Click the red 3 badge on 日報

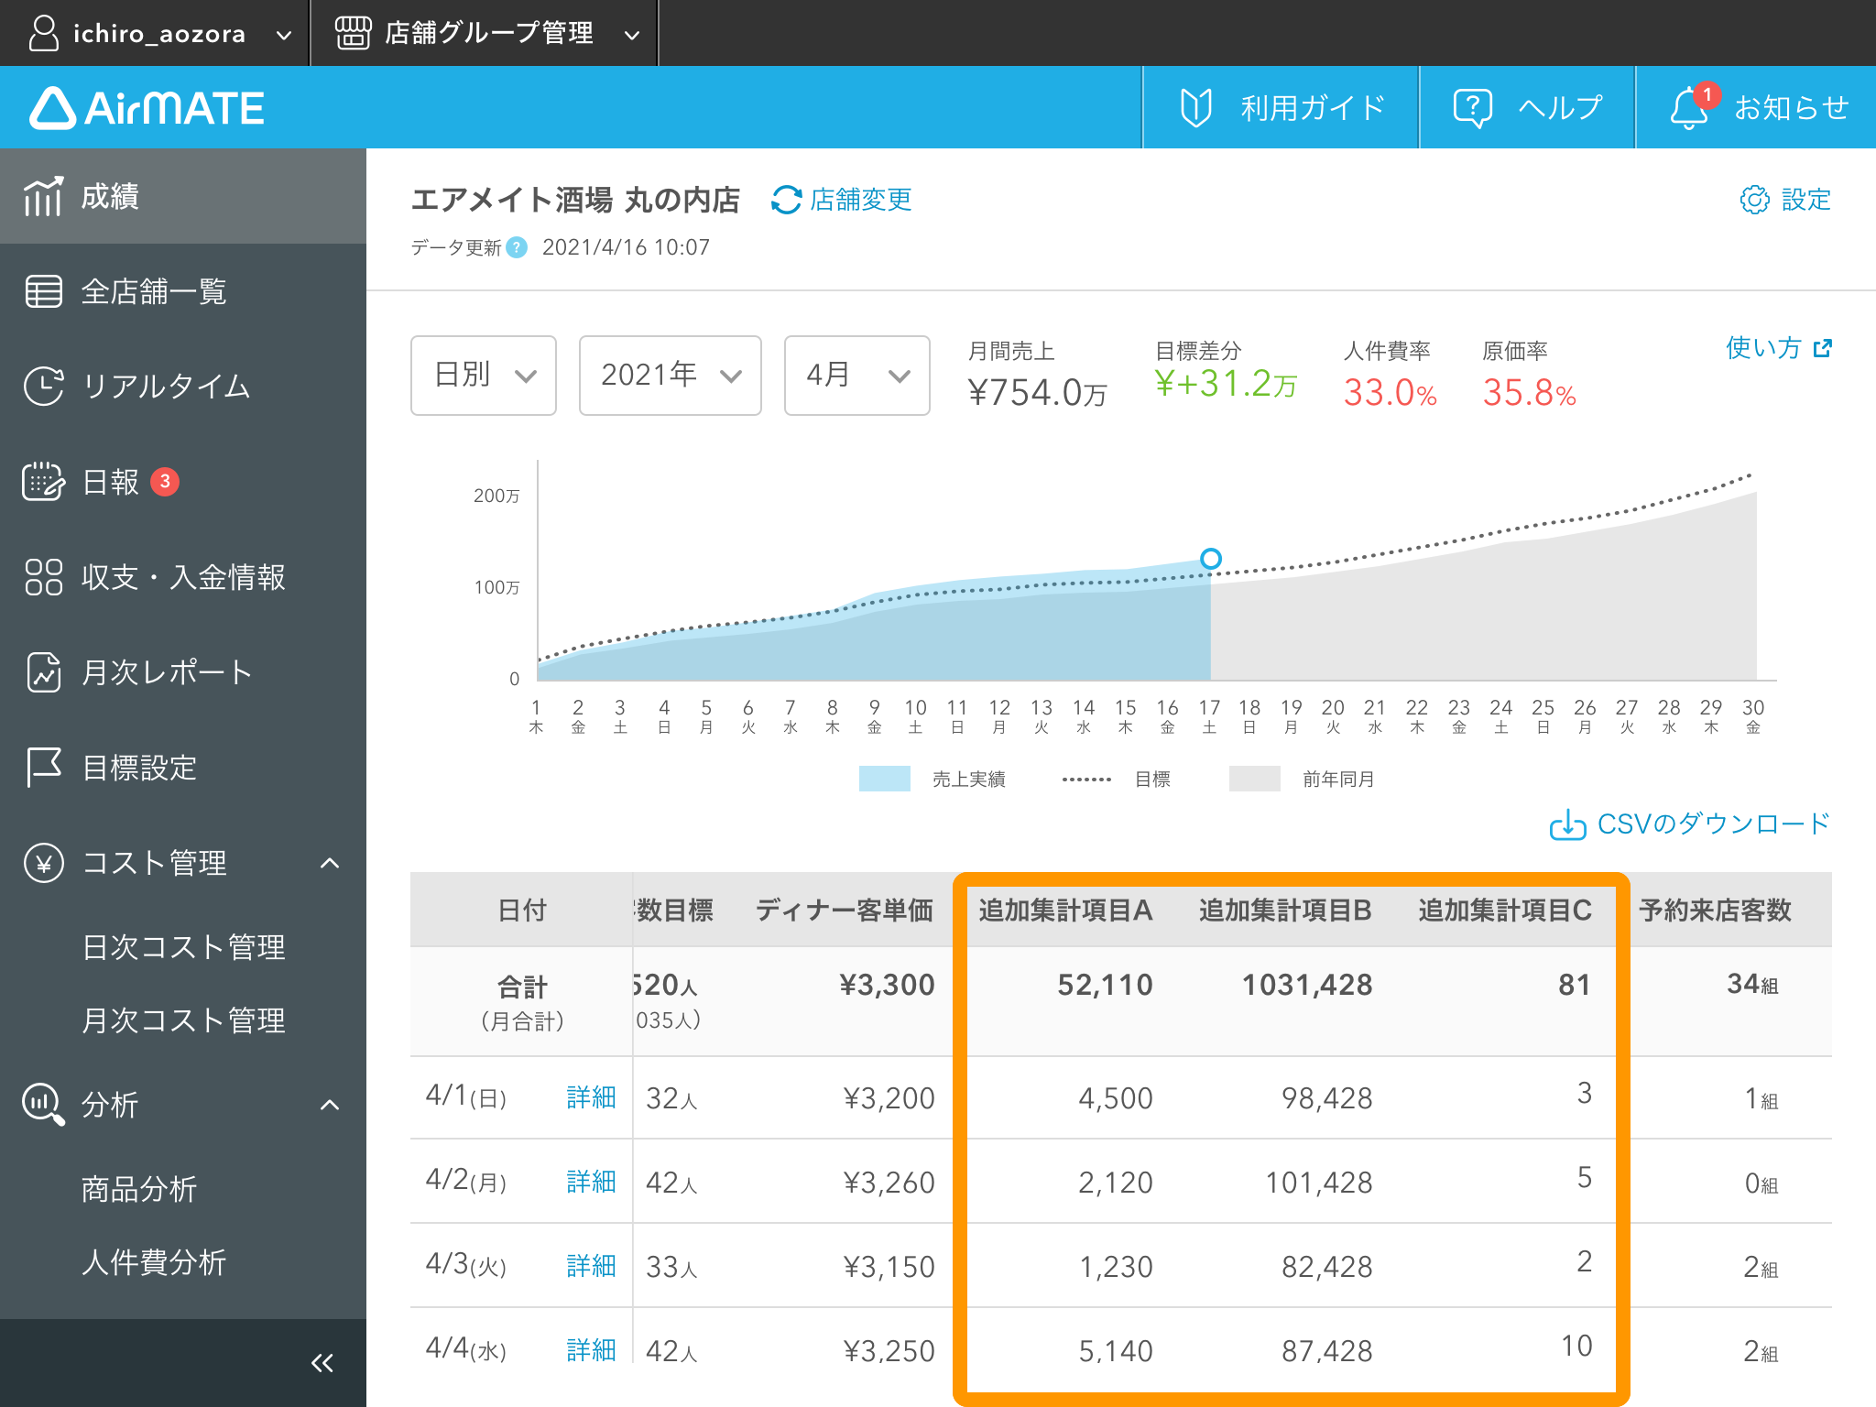point(165,481)
